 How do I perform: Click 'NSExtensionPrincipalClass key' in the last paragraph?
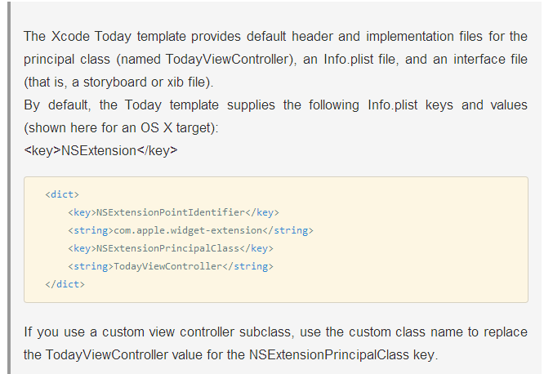click(342, 355)
